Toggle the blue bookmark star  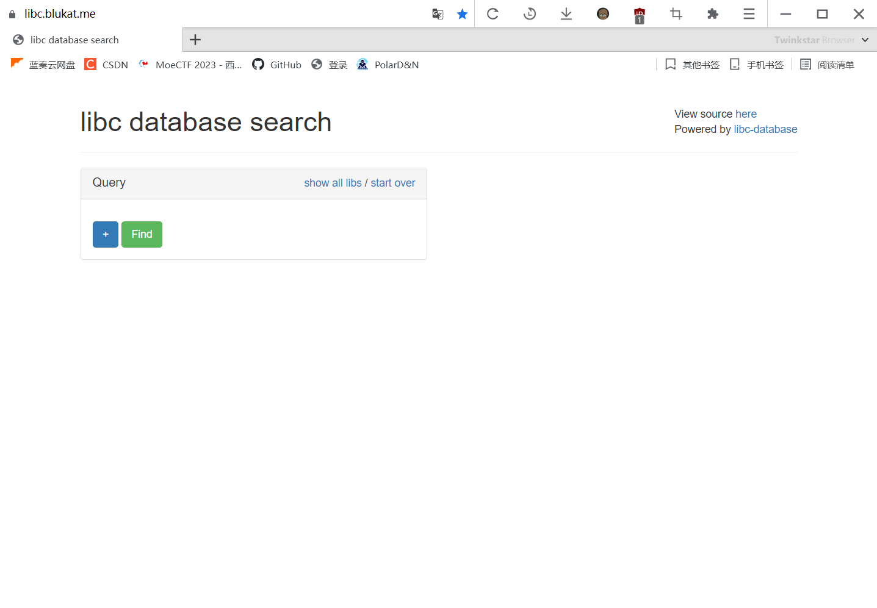tap(462, 14)
